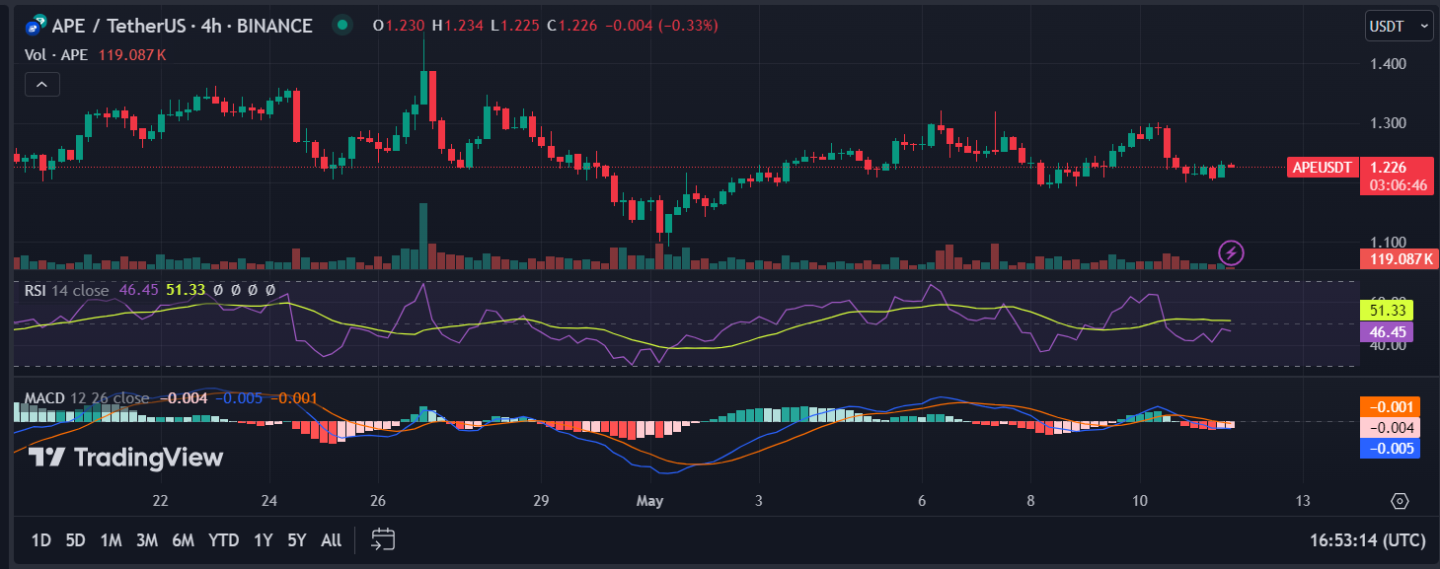The height and width of the screenshot is (569, 1440).
Task: Click the green market status dot
Action: pyautogui.click(x=341, y=26)
